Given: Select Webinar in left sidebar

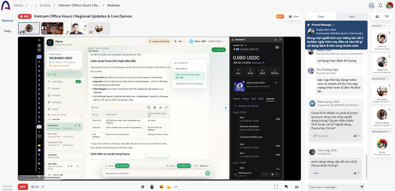Looking at the screenshot, I should pos(7,20).
